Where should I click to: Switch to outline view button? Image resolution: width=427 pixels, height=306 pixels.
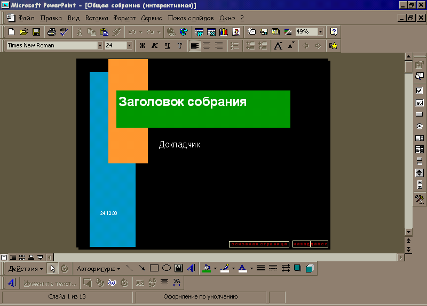pyautogui.click(x=13, y=258)
